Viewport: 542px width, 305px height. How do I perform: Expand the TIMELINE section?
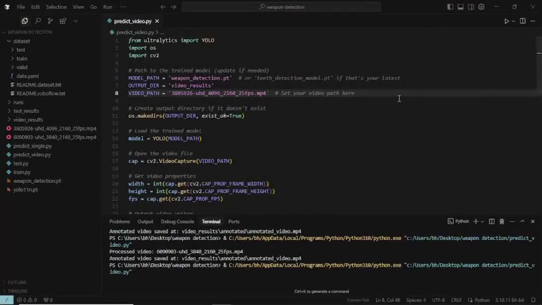51,291
